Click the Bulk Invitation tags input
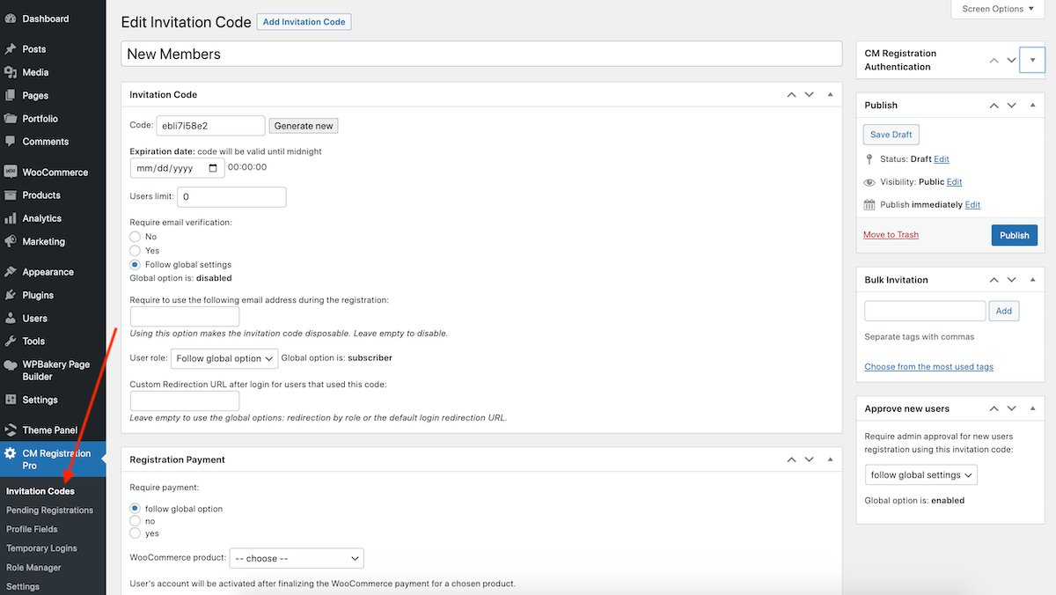 pos(925,311)
